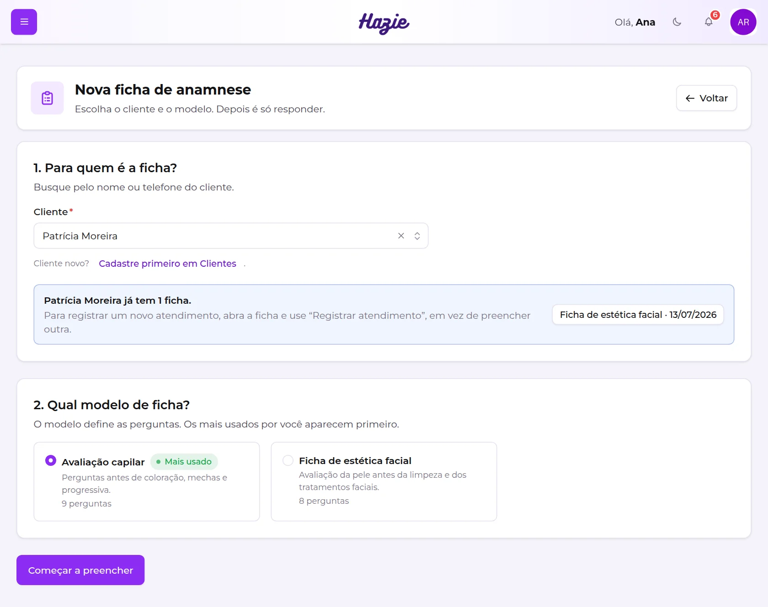Click the Nova ficha de anamnese heading
Viewport: 768px width, 607px height.
[163, 90]
